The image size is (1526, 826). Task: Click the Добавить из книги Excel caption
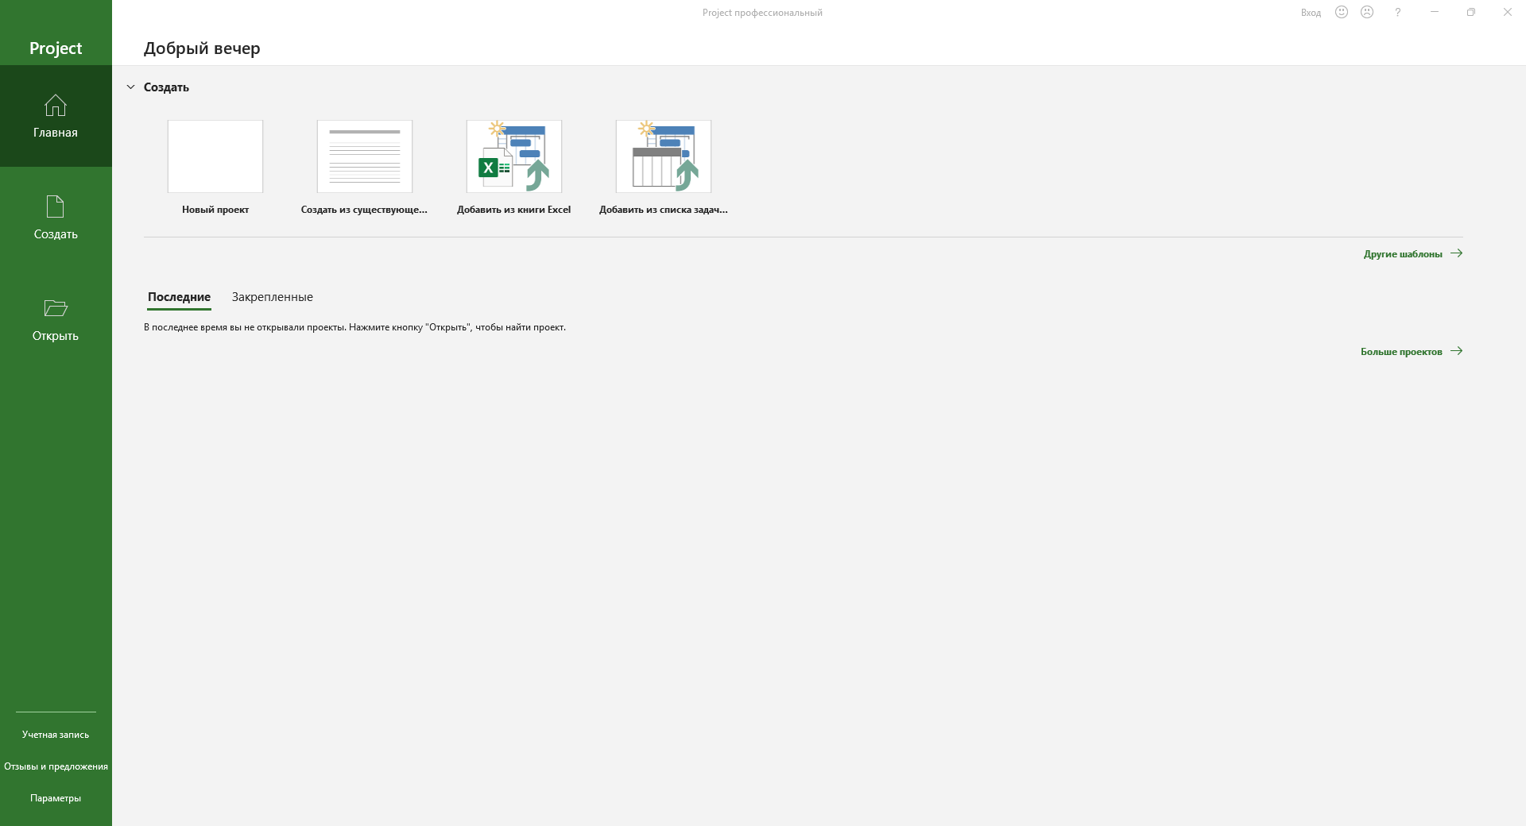coord(514,210)
